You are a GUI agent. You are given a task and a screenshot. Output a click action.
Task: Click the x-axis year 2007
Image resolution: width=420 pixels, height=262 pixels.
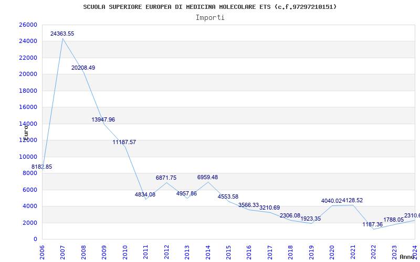[x=62, y=252]
